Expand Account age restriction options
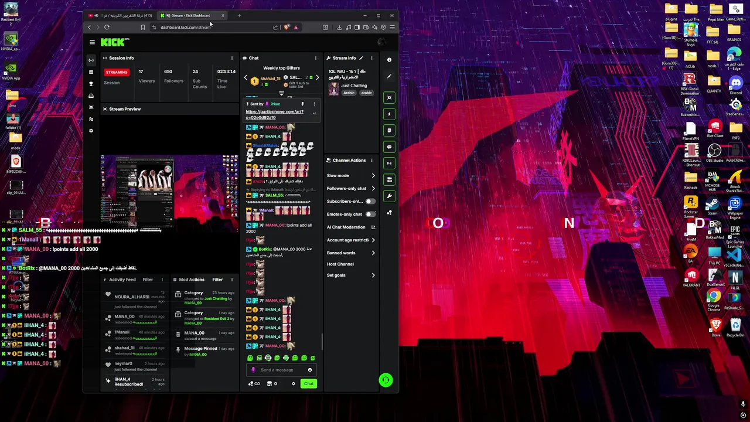Screen dimensions: 750x422 373,240
